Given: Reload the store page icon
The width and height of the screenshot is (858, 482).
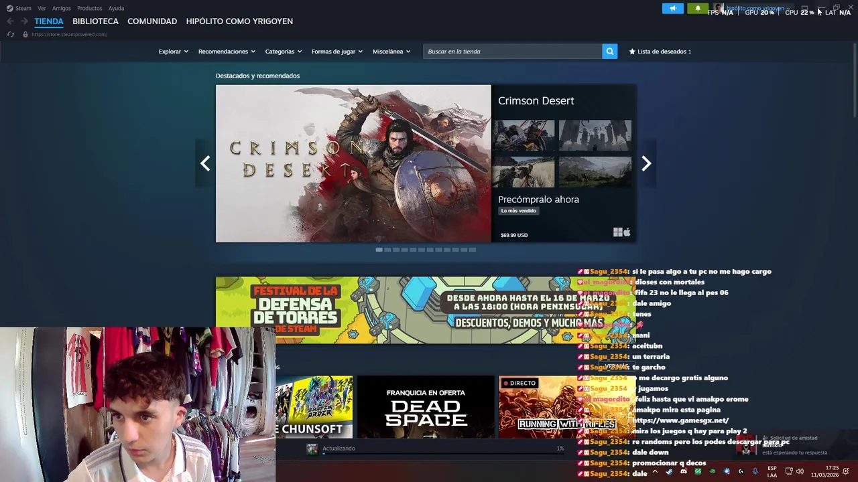Looking at the screenshot, I should click(10, 34).
